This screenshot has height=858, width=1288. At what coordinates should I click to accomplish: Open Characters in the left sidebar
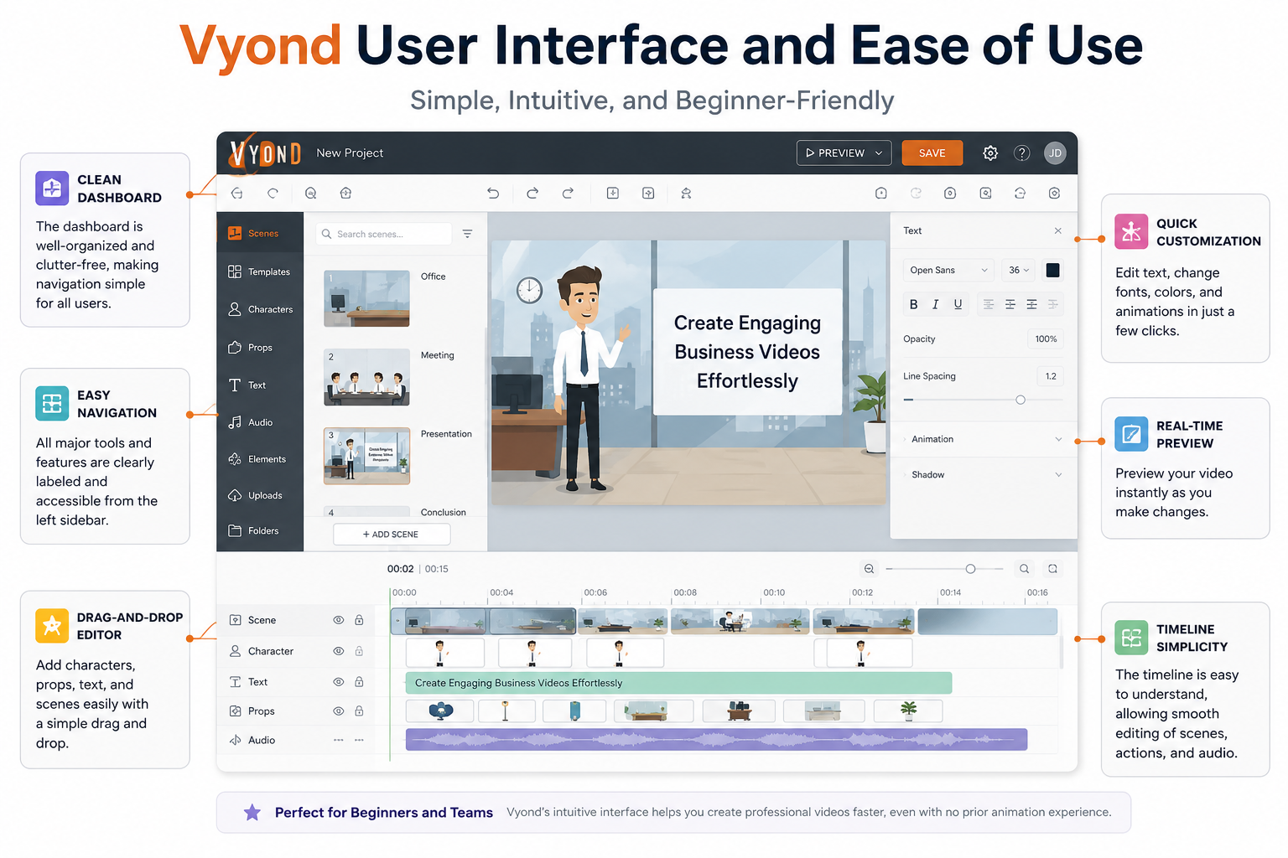click(260, 309)
